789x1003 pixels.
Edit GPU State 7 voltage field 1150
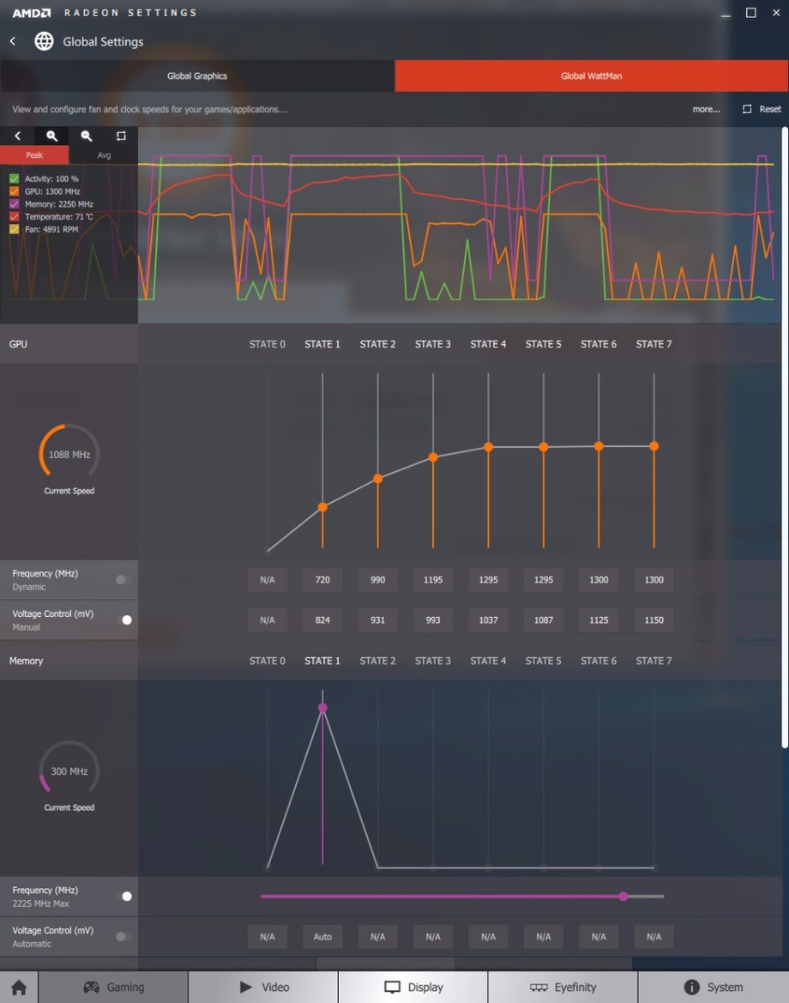point(653,619)
